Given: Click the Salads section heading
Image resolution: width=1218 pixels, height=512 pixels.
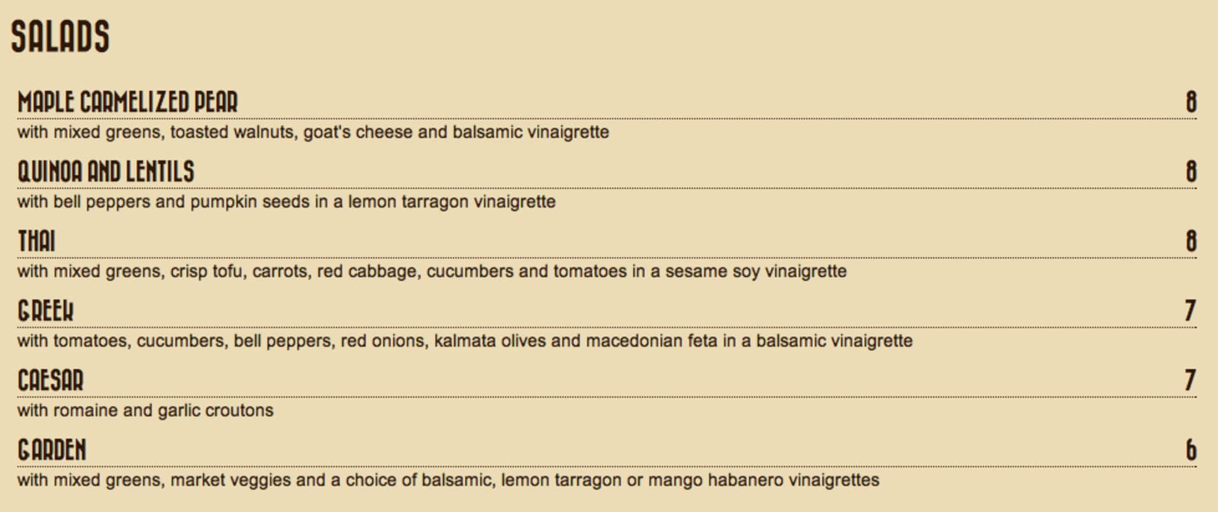Looking at the screenshot, I should [60, 36].
